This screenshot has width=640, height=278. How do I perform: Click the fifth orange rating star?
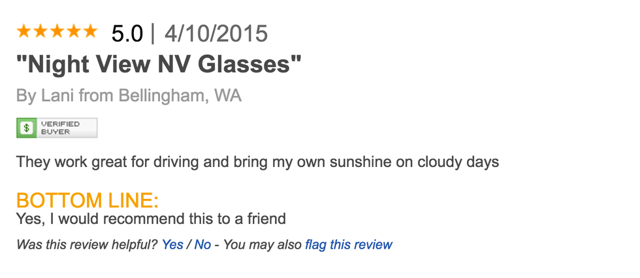coord(89,31)
